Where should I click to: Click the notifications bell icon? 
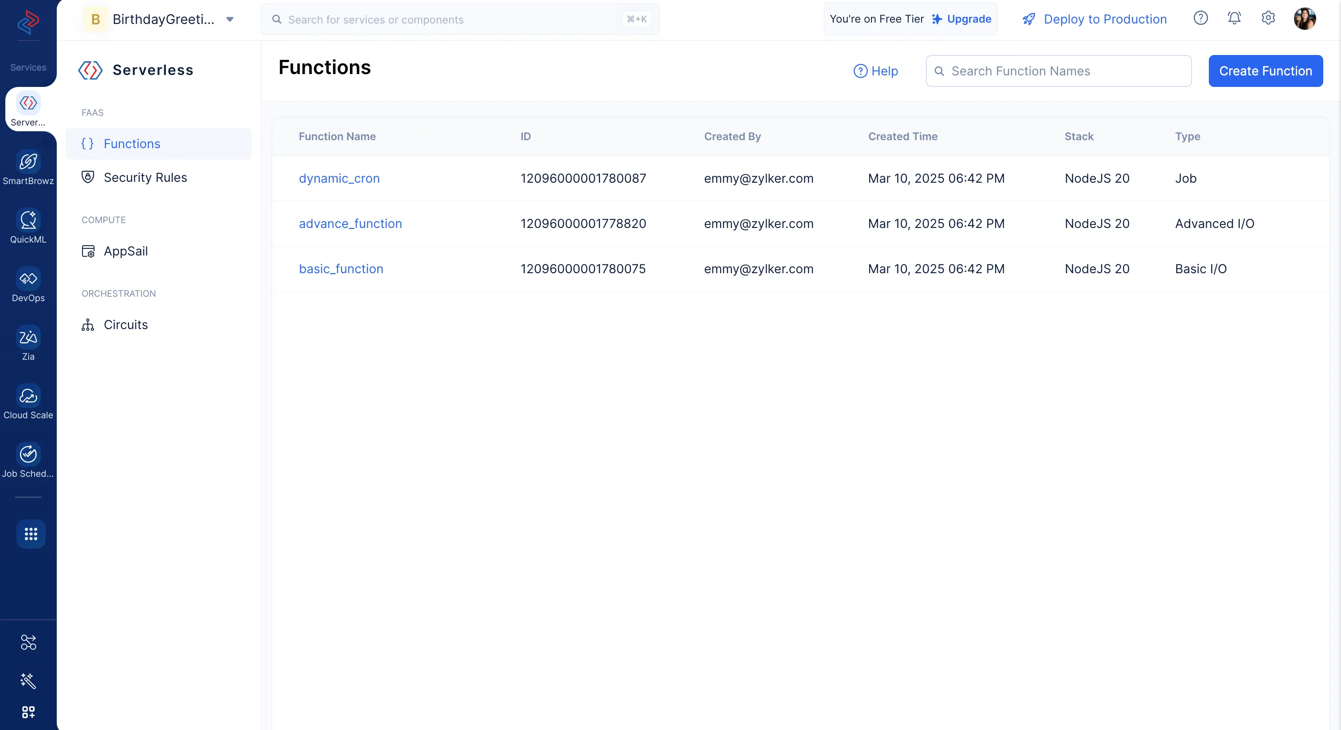click(x=1234, y=18)
